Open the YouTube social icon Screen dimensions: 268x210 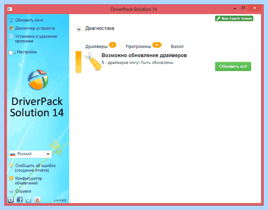coord(37,200)
